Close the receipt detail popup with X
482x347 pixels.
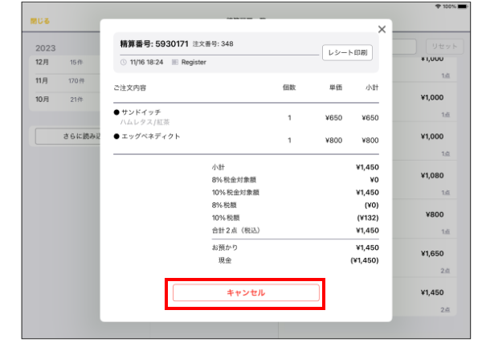[382, 30]
